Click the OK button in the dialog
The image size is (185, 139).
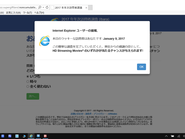point(141,67)
